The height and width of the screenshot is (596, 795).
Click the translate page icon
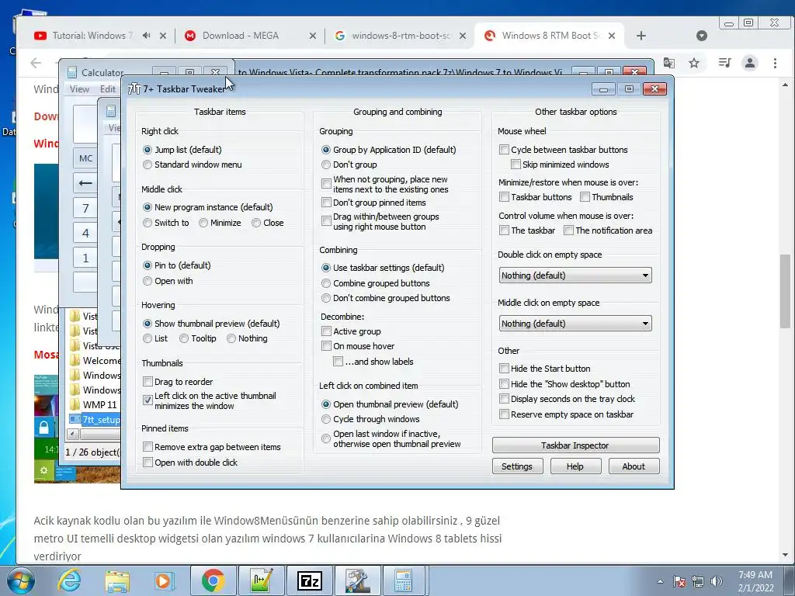669,63
